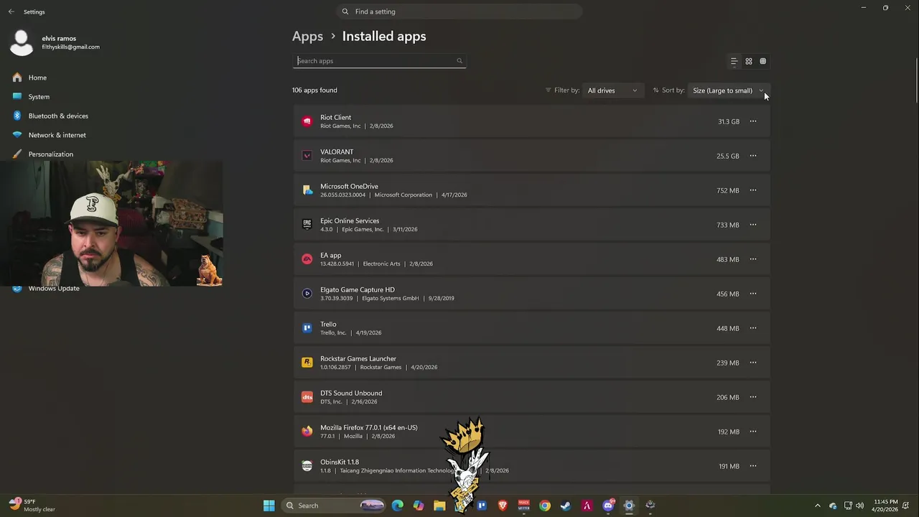Click the Epic Online Services app icon

tap(307, 225)
